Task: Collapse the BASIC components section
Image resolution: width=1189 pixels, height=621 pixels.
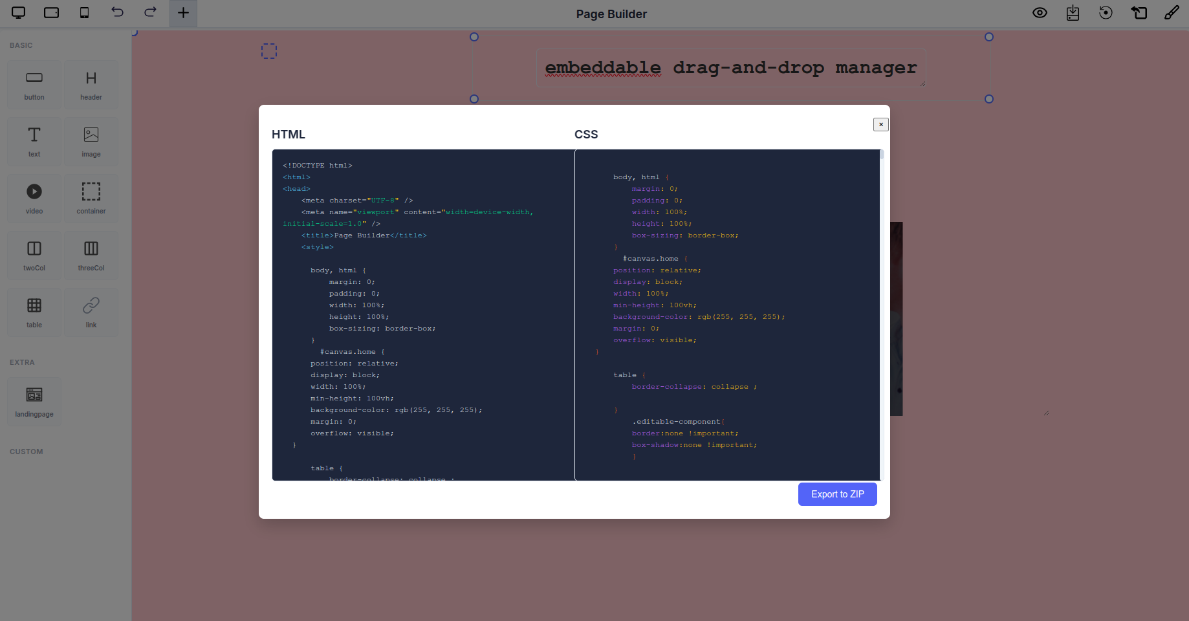Action: click(x=21, y=45)
